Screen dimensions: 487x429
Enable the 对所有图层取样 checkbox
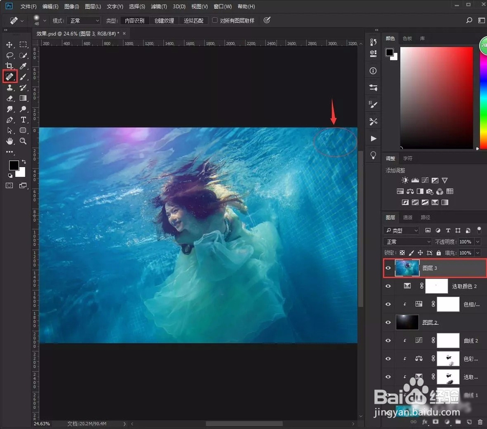214,20
